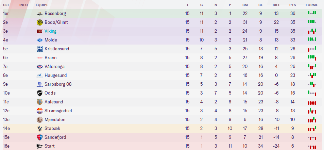
Task: Click the INFO column header
Action: pos(23,5)
